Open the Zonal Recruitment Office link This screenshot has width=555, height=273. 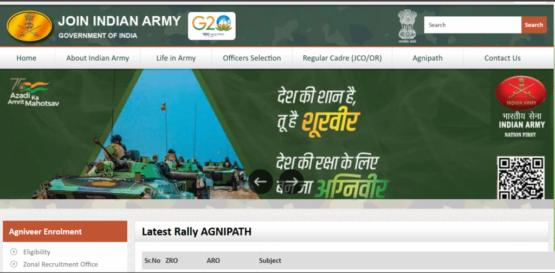pyautogui.click(x=60, y=264)
